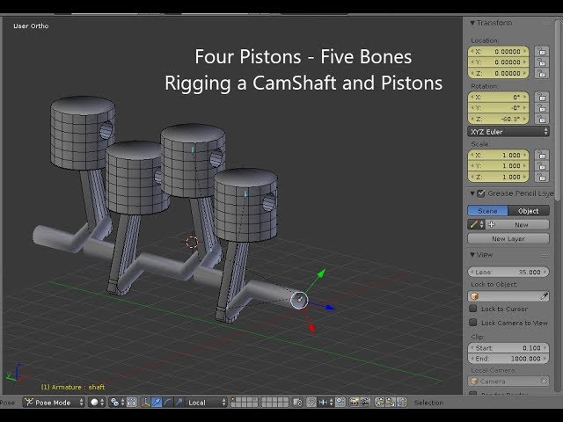Click the Scale Z 1.000 field
This screenshot has width=563, height=422.
click(x=499, y=177)
